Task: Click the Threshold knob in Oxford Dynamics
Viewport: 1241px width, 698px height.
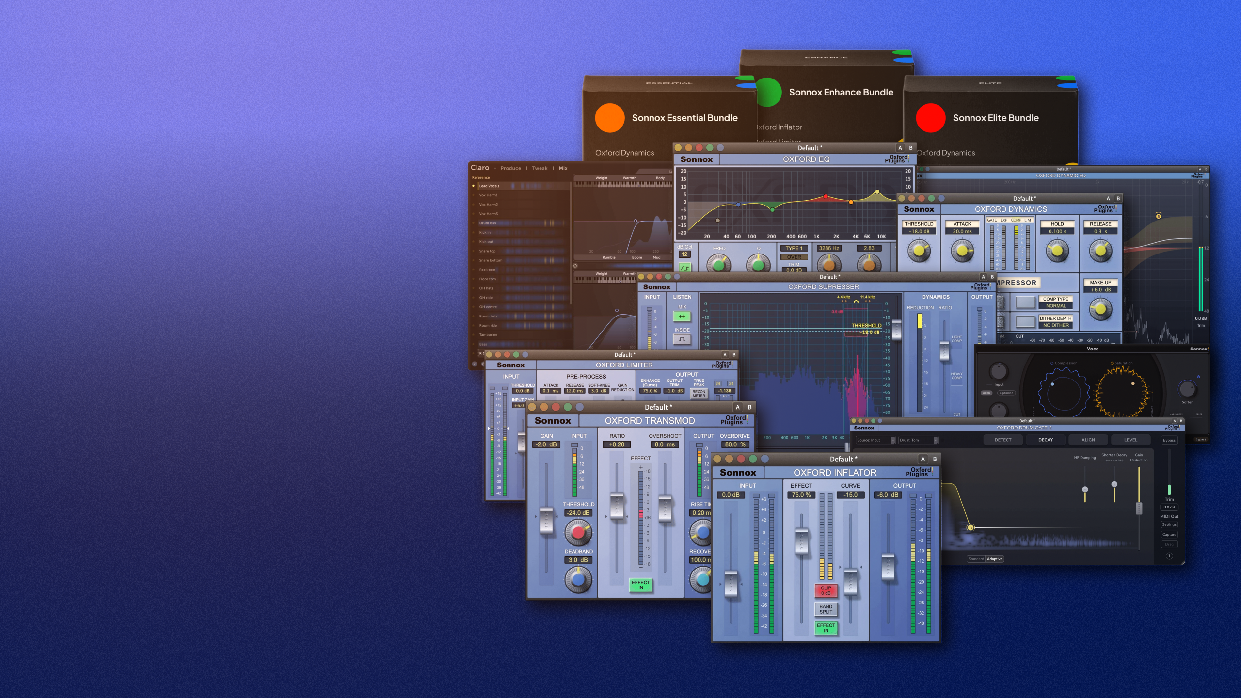Action: pyautogui.click(x=919, y=251)
